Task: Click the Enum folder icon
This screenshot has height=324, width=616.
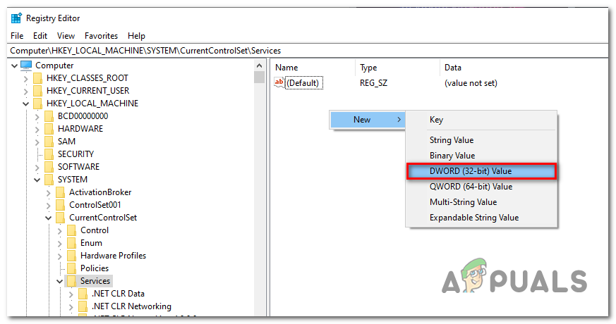Action: (72, 243)
